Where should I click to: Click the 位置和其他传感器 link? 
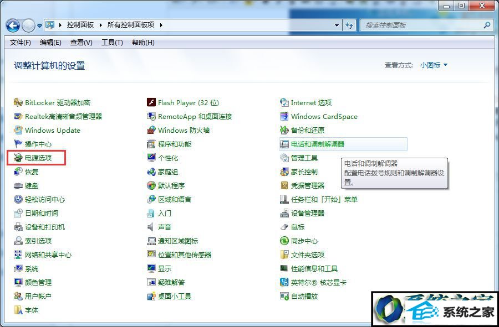point(185,255)
